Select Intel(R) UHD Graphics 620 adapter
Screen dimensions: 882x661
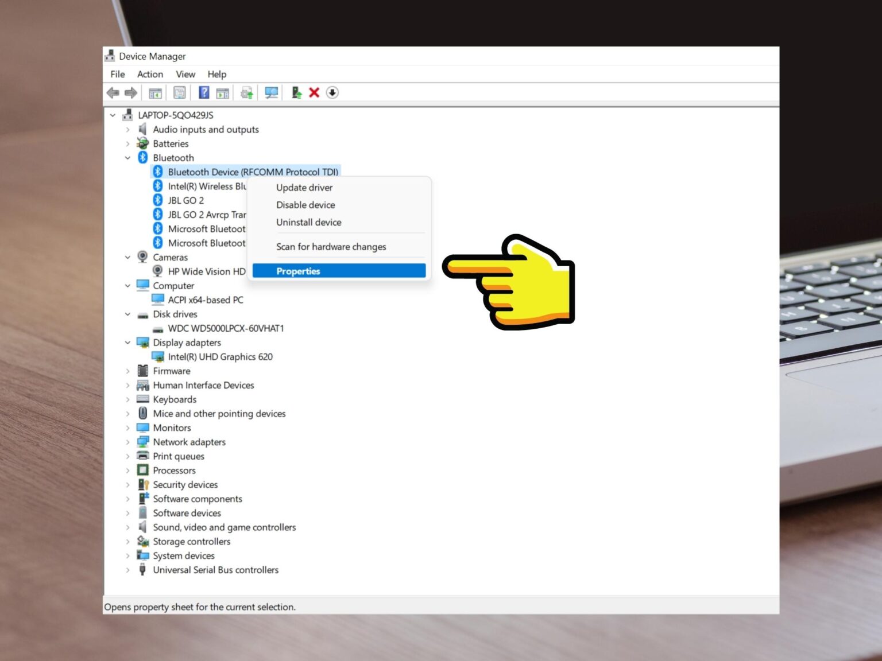220,356
